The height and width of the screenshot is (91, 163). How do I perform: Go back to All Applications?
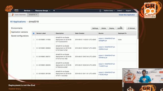(x=18, y=21)
